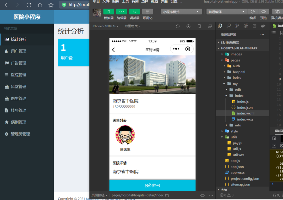Click the browser home icon
The width and height of the screenshot is (283, 200).
click(x=40, y=5)
